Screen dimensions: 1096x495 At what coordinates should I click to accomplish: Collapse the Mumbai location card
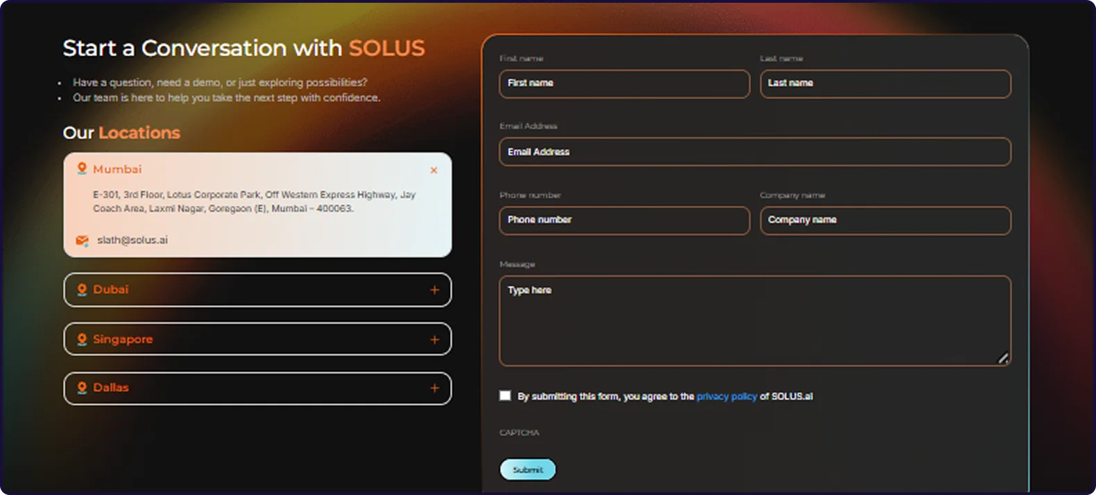[x=434, y=171]
